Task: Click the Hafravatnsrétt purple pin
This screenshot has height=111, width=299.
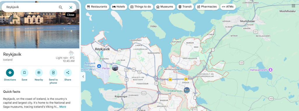Action: click(270, 70)
